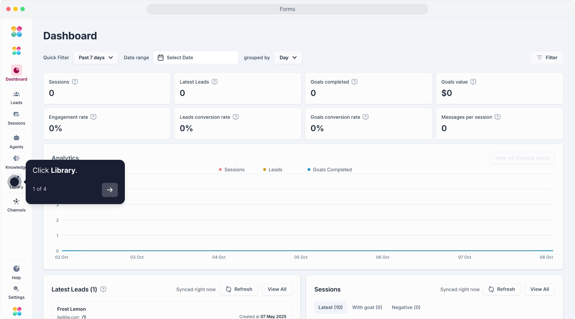Open the Agents robot icon
Screen dimensions: 575x319
pyautogui.click(x=16, y=138)
